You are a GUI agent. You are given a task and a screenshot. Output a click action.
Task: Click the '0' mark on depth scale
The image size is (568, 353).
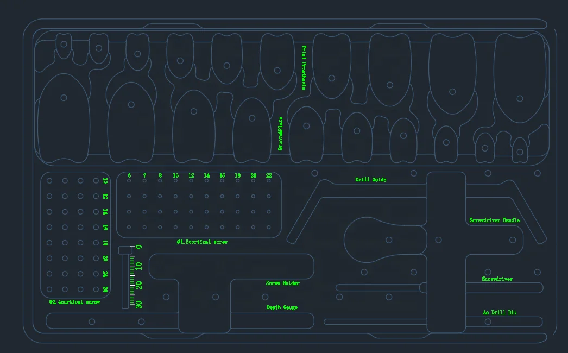[138, 247]
